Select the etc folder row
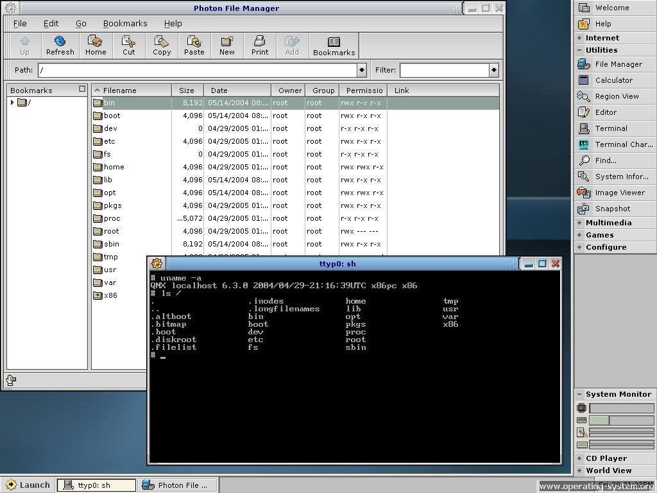 pos(295,141)
